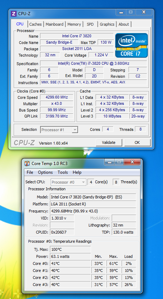Click the Multiplier value x 43.0
The height and width of the screenshot is (299, 163).
57,103
